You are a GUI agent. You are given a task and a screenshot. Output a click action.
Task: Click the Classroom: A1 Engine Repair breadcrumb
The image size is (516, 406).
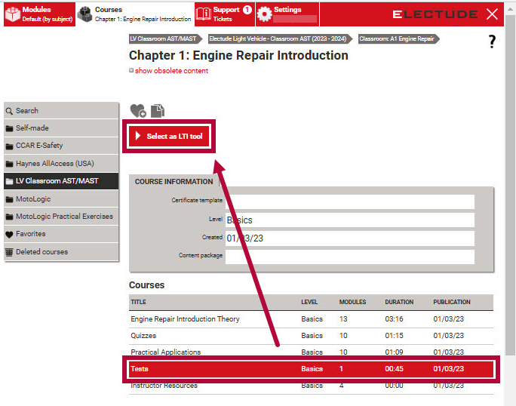coord(399,38)
